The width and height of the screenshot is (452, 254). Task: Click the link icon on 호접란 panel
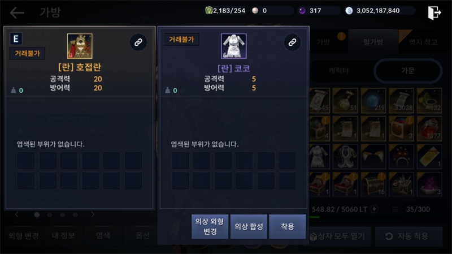(x=138, y=42)
